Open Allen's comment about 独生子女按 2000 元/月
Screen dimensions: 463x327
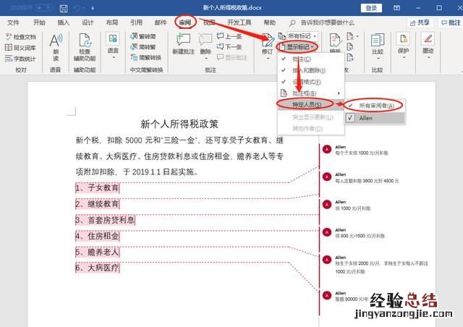tap(381, 268)
